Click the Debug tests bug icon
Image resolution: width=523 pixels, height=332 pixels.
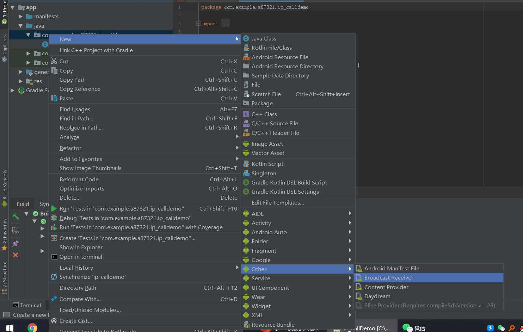pos(54,218)
